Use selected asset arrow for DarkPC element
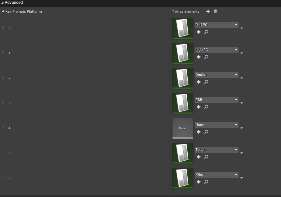The width and height of the screenshot is (281, 197). tap(199, 32)
